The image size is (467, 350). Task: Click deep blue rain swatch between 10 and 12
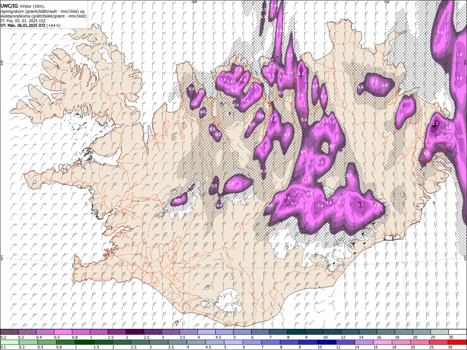point(326,342)
